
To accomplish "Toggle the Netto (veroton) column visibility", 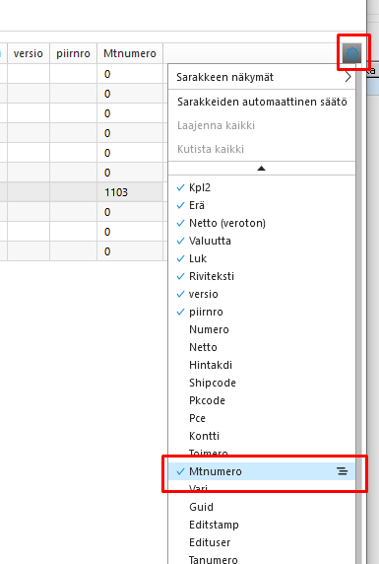I will pyautogui.click(x=262, y=223).
